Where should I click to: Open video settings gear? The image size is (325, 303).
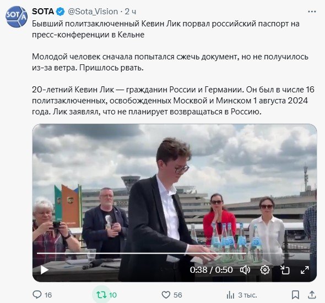[265, 270]
